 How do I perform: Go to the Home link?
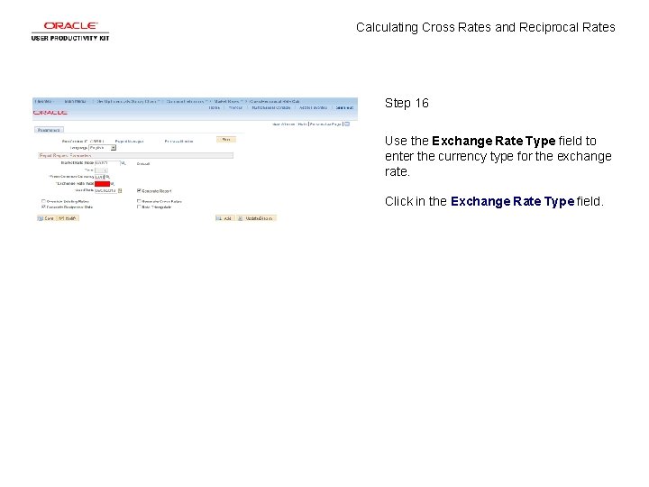pyautogui.click(x=215, y=107)
